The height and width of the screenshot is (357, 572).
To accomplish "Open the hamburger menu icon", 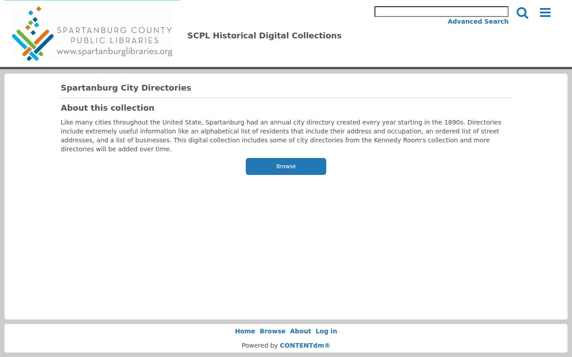I will coord(545,12).
